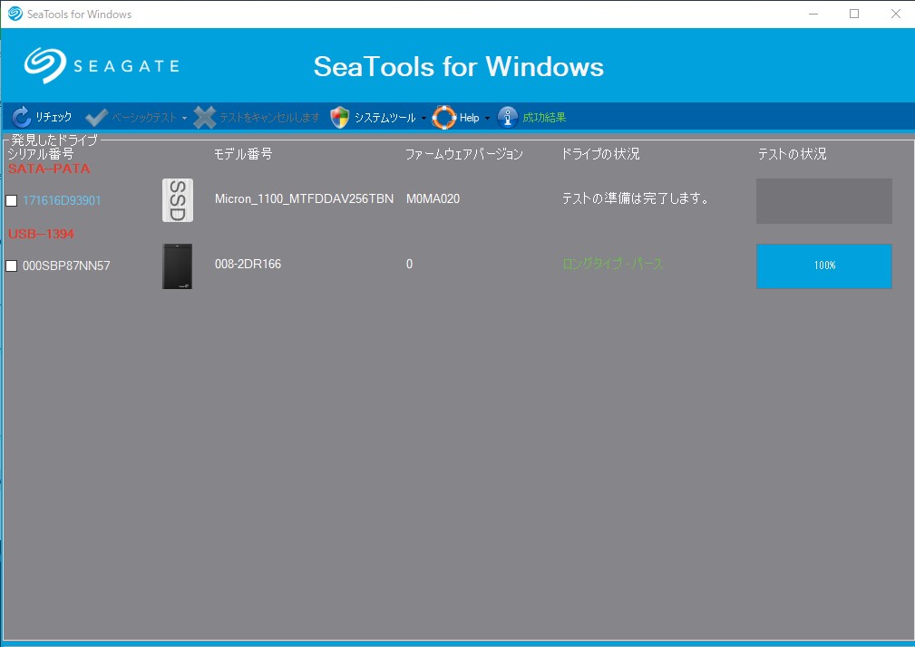The width and height of the screenshot is (915, 647).
Task: Expand the Help dropdown arrow
Action: point(487,119)
